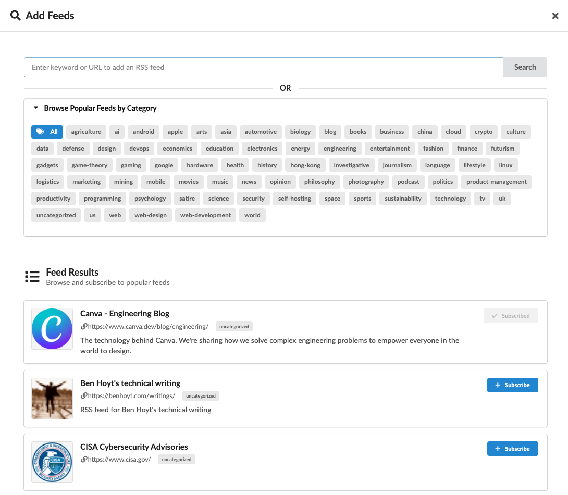The image size is (568, 495).
Task: Click the CISA seal thumbnail
Action: (x=52, y=462)
